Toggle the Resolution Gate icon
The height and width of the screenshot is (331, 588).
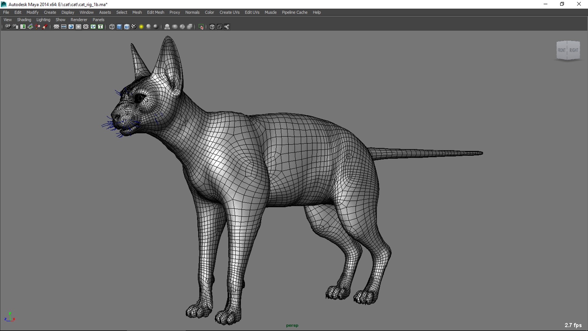tap(71, 27)
